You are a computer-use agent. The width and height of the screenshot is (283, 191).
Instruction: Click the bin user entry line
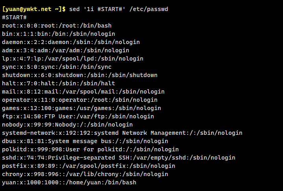(x=59, y=34)
